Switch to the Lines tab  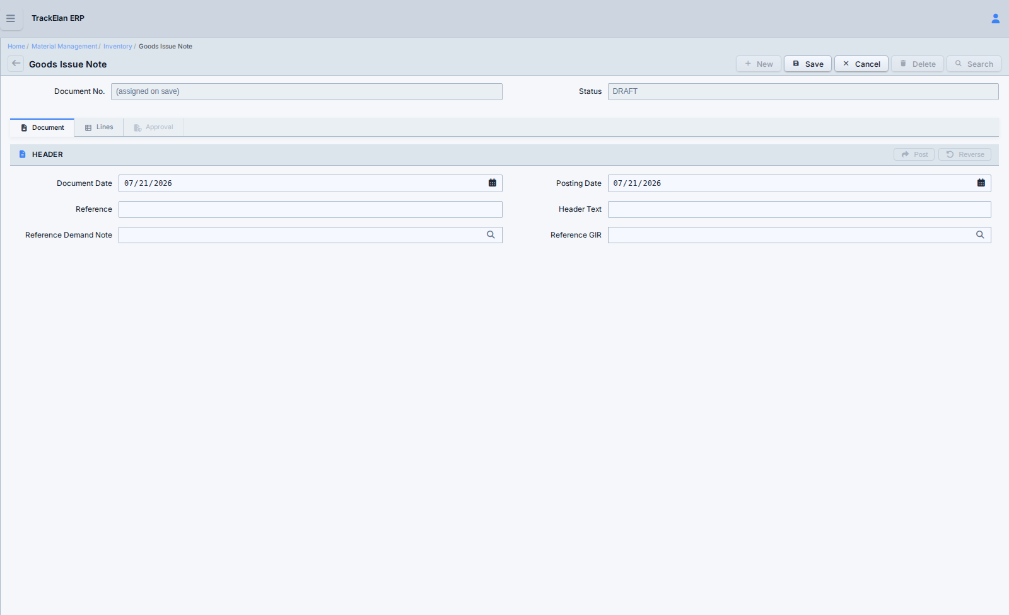coord(99,127)
